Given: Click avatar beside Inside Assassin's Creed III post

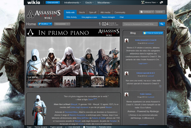Looking at the screenshot, I should point(127,40).
